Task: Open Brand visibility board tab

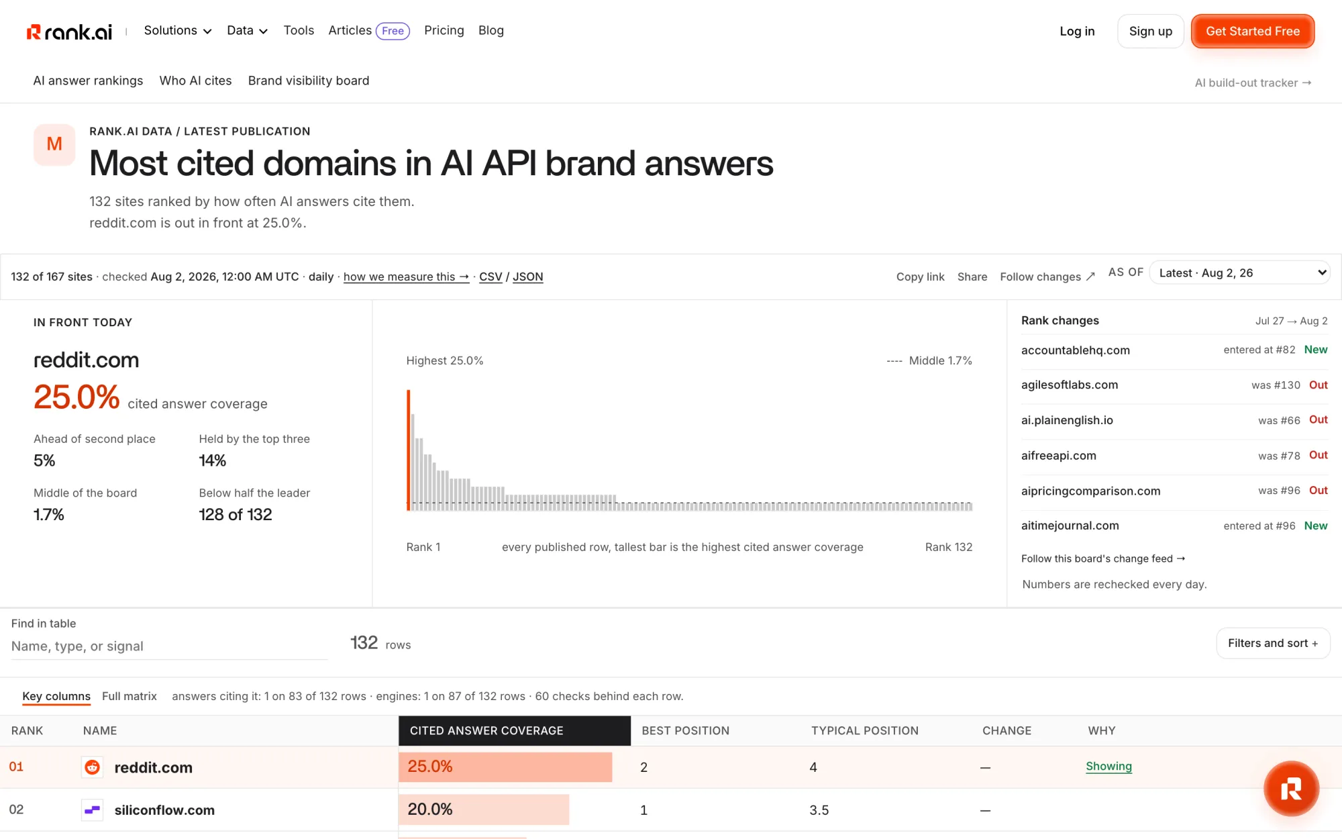Action: tap(309, 81)
